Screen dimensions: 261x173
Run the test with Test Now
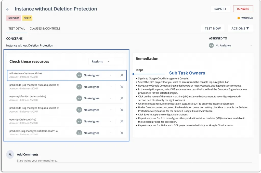coord(213,29)
